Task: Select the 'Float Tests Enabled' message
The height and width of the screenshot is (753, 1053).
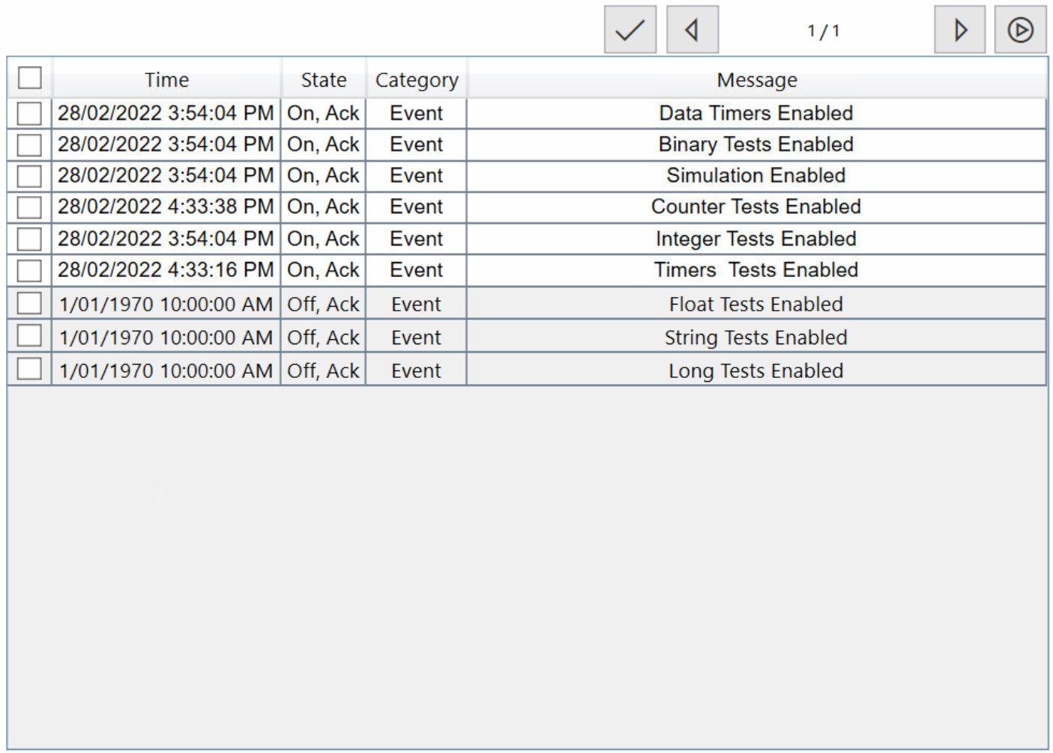Action: pos(756,304)
